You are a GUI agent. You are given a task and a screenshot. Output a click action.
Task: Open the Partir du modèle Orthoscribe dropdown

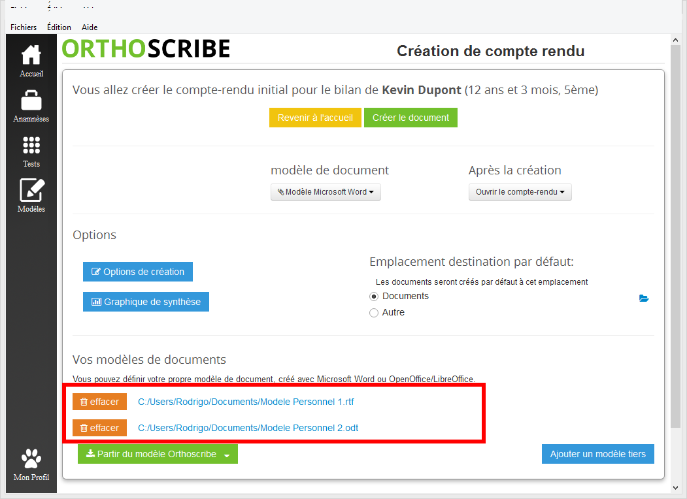pos(158,454)
